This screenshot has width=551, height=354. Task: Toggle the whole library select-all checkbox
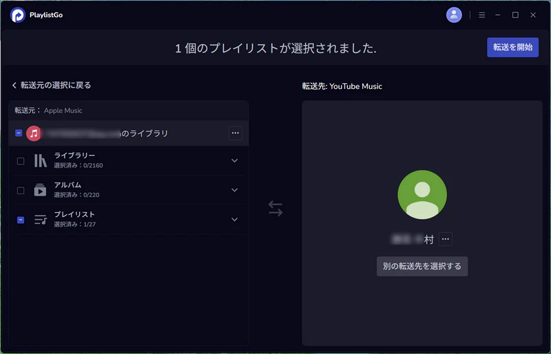pos(19,133)
